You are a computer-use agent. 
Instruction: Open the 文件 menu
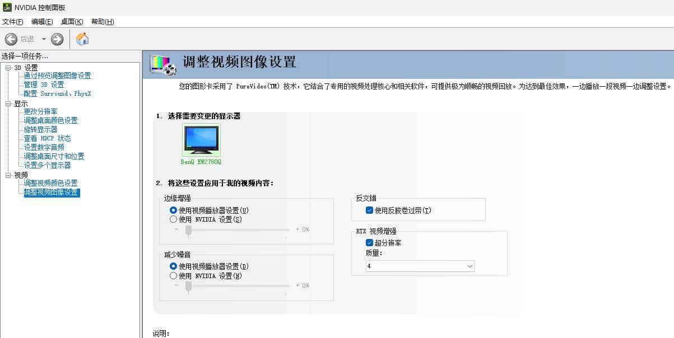[12, 22]
